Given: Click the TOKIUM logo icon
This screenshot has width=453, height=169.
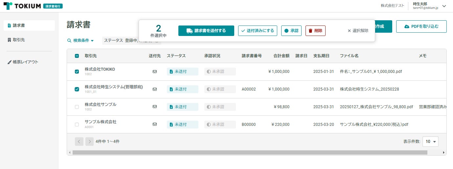Looking at the screenshot, I should click(x=8, y=6).
